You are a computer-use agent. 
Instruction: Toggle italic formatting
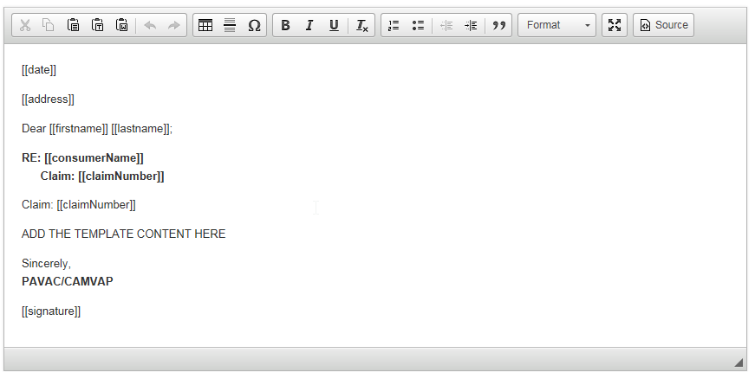point(309,25)
